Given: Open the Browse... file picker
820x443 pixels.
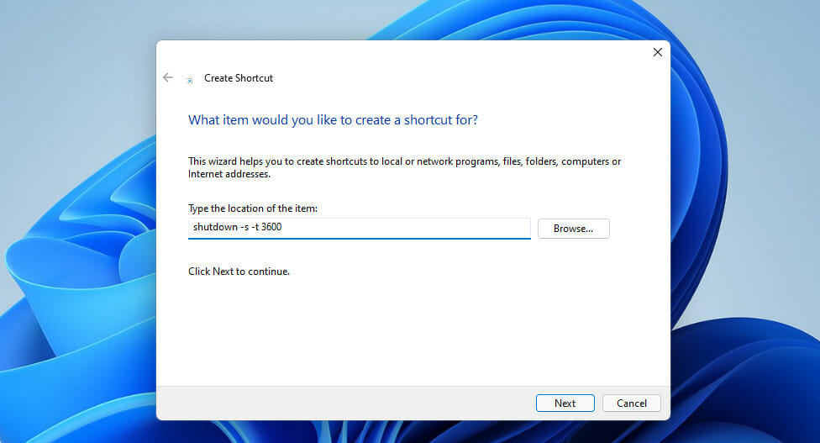Looking at the screenshot, I should pyautogui.click(x=573, y=229).
